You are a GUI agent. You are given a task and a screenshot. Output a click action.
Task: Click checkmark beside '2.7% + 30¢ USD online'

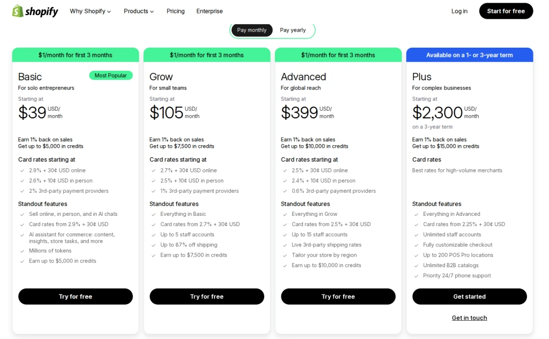pos(153,171)
